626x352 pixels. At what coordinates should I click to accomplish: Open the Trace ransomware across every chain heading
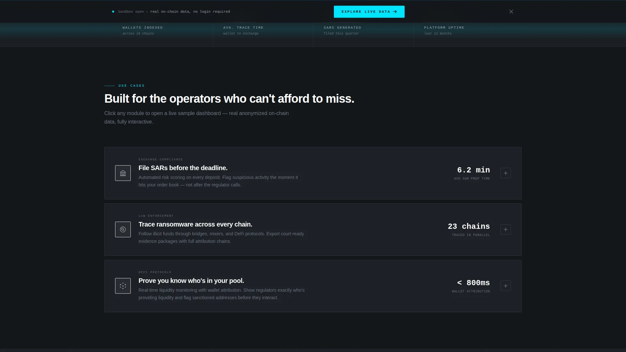195,224
